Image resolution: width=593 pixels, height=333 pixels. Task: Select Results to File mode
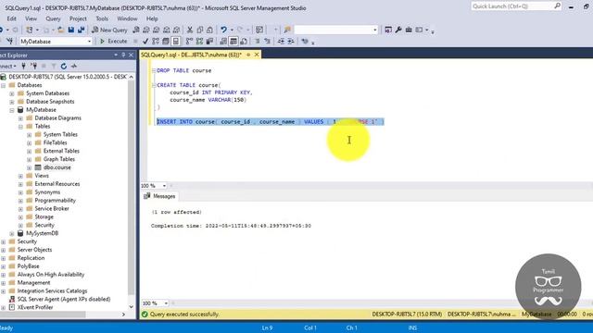tap(244, 41)
